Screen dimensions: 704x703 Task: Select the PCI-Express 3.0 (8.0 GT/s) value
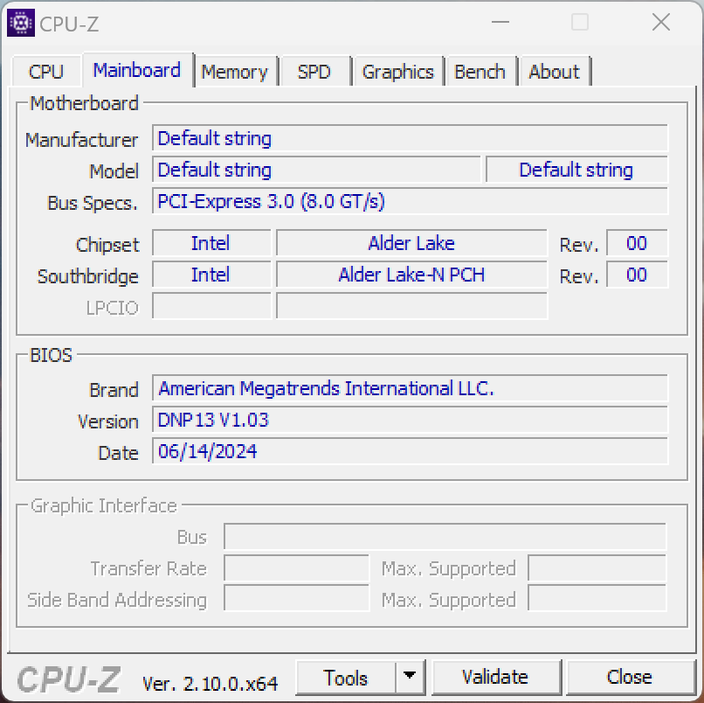coord(410,201)
